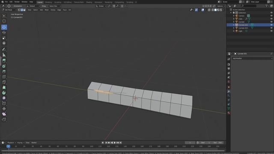Open the Add Modifier dropdown
The height and width of the screenshot is (154, 274).
point(252,59)
